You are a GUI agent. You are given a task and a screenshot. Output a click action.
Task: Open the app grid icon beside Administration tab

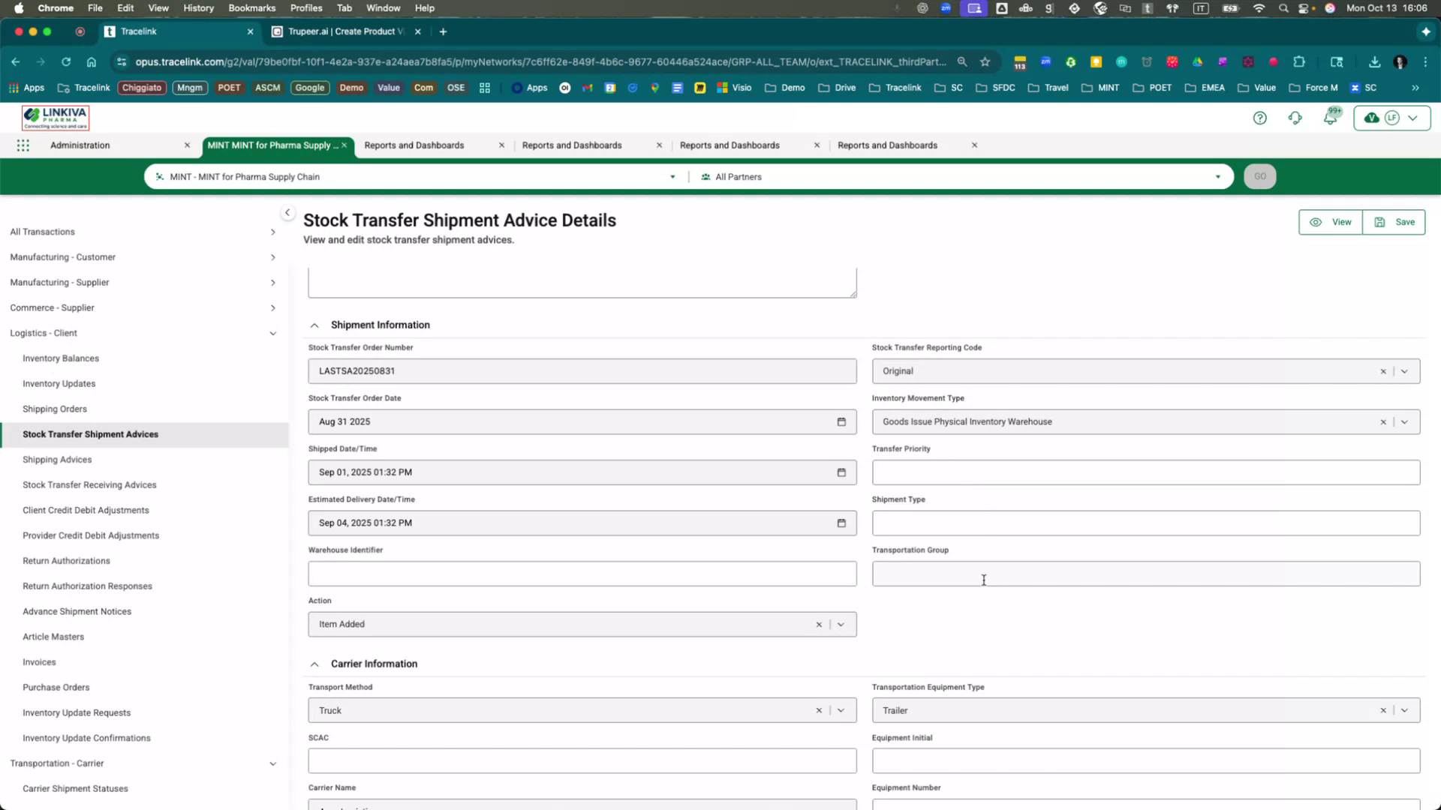tap(23, 145)
